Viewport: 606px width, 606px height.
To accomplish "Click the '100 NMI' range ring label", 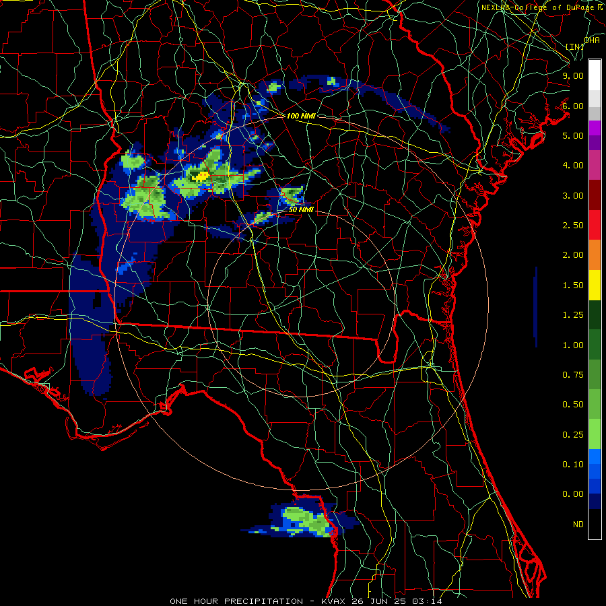I will [301, 116].
